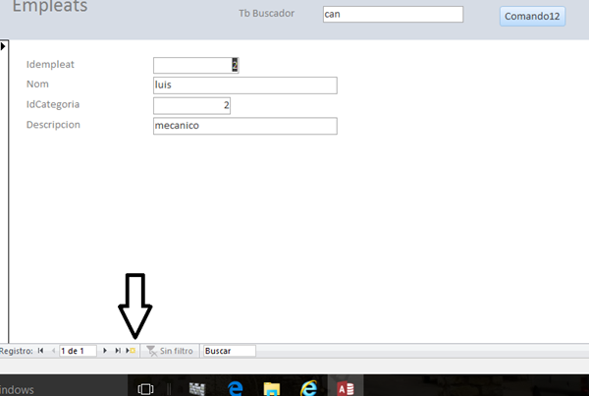Click the Descripcion field with mecanico

click(244, 126)
